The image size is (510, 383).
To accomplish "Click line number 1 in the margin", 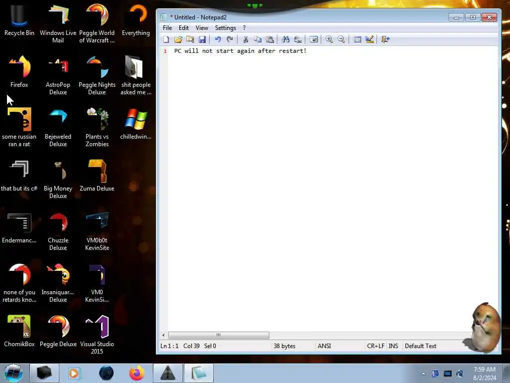I will 165,51.
